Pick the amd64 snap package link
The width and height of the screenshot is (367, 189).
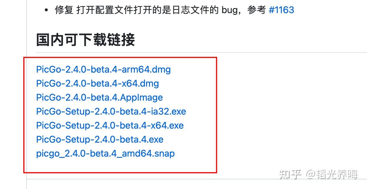105,153
